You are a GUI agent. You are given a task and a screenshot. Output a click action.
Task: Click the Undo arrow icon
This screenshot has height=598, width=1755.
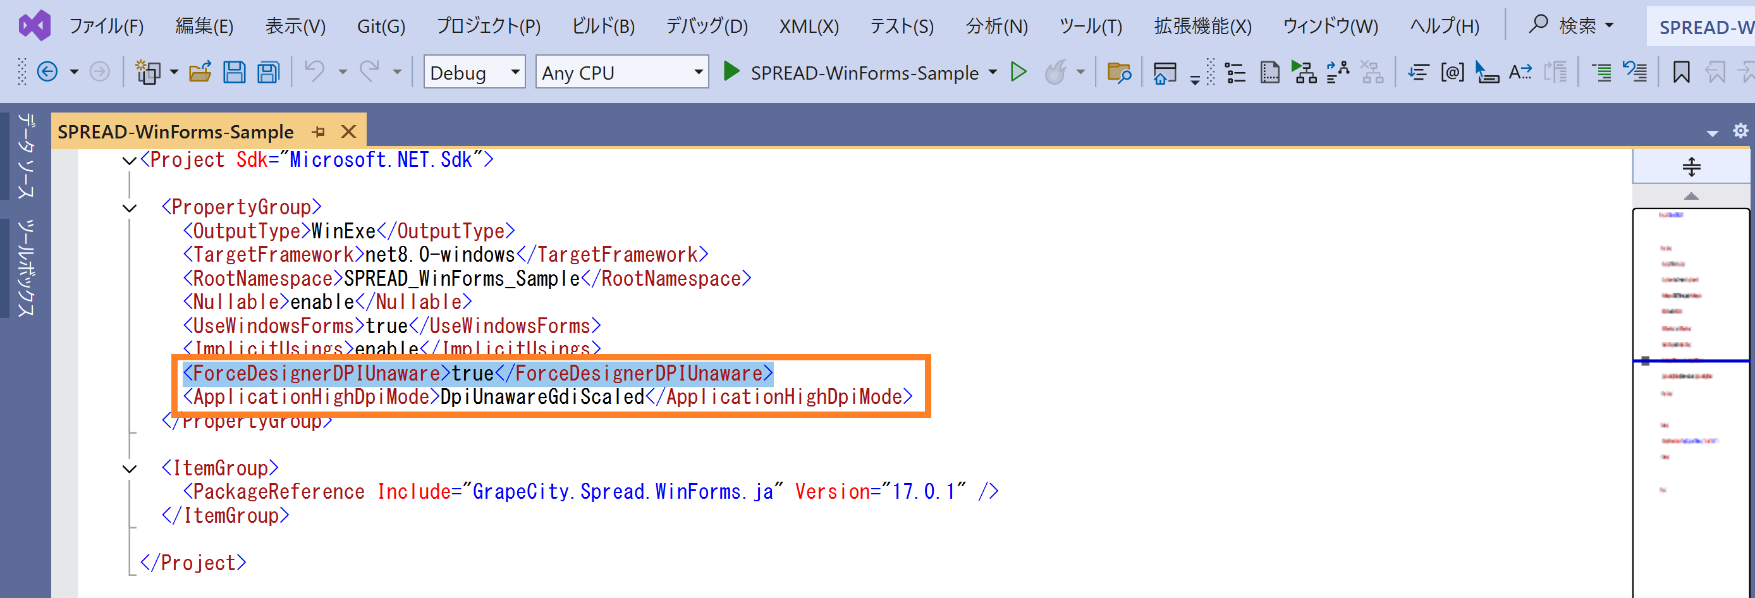[x=315, y=71]
